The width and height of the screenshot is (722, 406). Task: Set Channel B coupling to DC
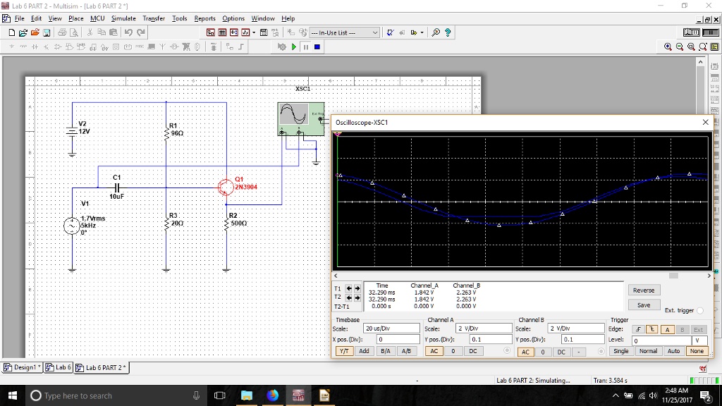point(561,352)
